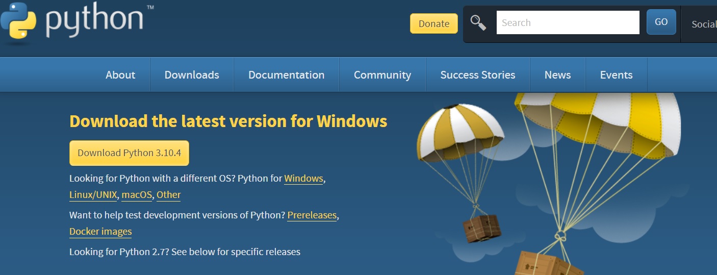This screenshot has height=275, width=717.
Task: Open the News menu
Action: [x=557, y=75]
